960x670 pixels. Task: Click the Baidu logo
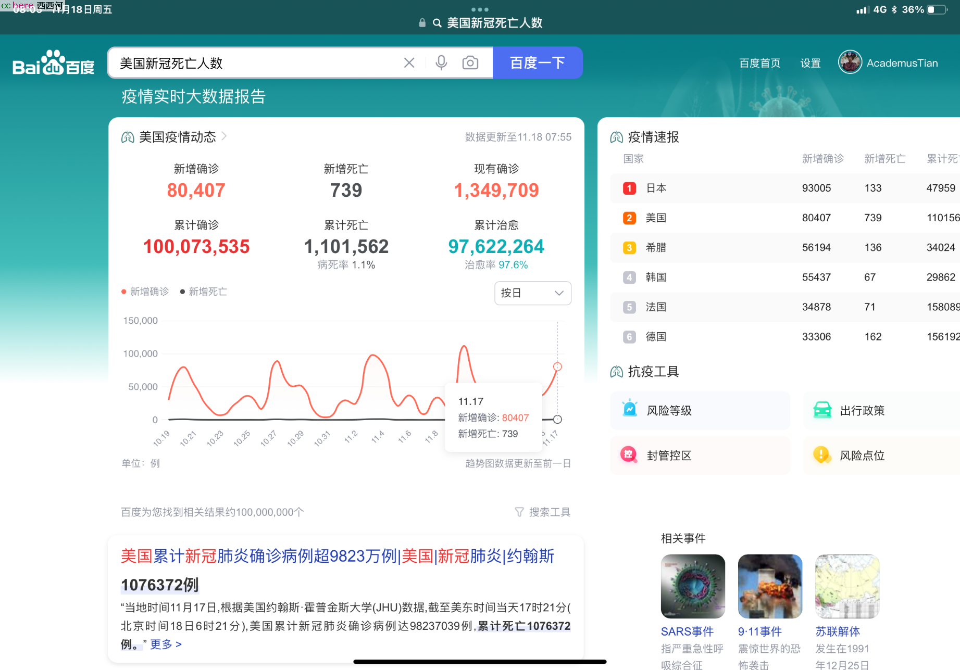53,63
